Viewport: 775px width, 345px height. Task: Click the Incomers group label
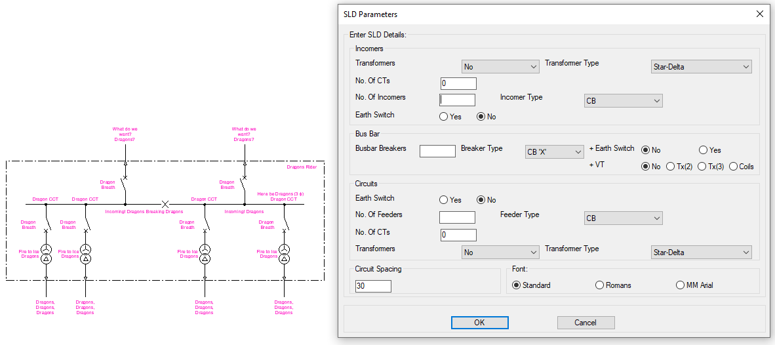coord(369,49)
